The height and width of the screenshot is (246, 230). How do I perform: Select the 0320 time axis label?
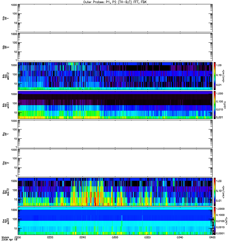click(148, 237)
